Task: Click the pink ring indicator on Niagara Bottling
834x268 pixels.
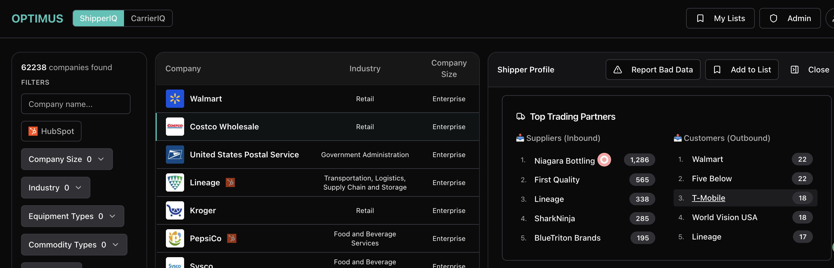Action: 604,160
